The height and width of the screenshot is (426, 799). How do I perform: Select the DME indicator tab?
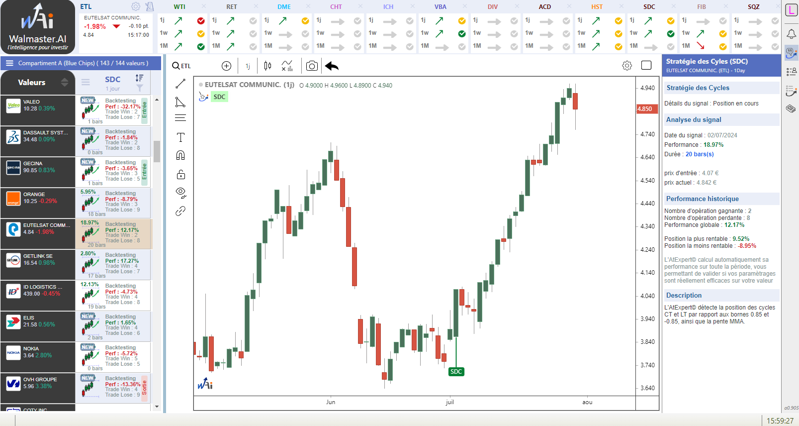click(284, 7)
